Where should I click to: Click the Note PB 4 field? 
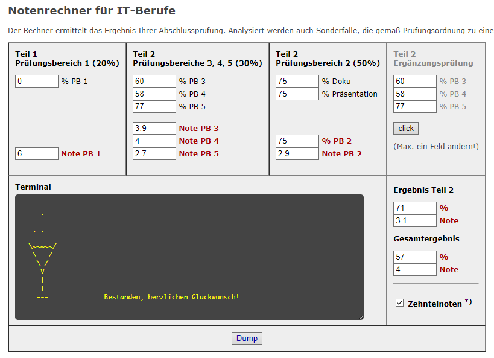[x=154, y=141]
